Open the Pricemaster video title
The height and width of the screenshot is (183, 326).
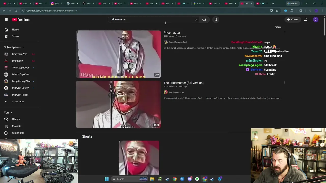172,33
